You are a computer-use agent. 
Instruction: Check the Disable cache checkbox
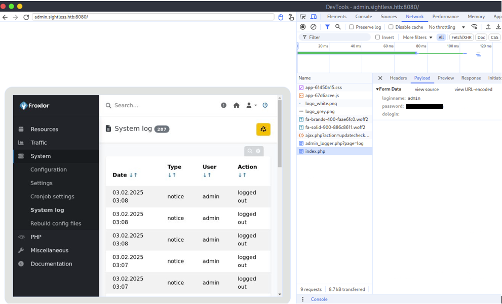(391, 27)
